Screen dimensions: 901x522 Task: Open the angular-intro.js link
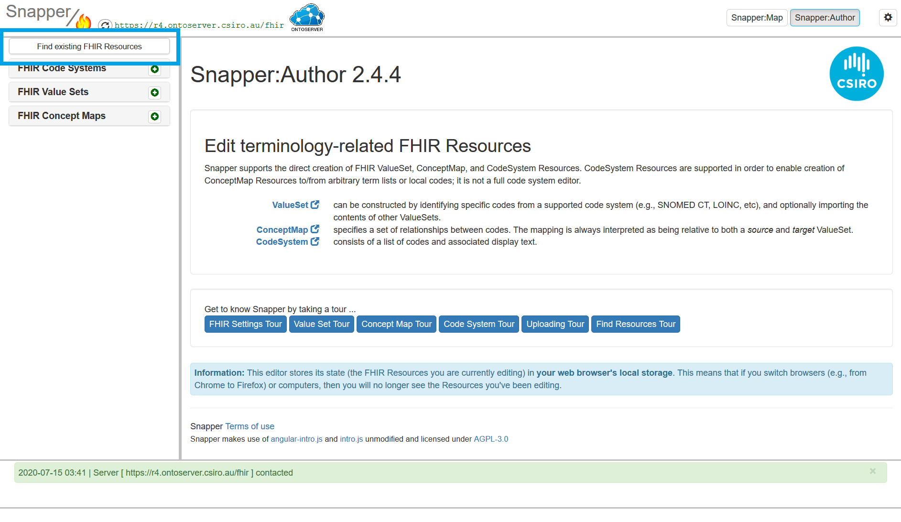[296, 439]
